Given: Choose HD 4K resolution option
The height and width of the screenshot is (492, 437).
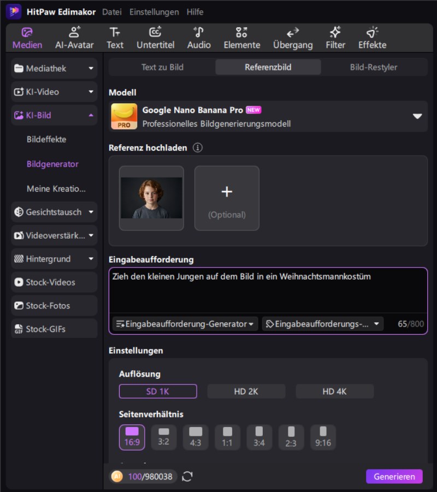Looking at the screenshot, I should click(334, 392).
